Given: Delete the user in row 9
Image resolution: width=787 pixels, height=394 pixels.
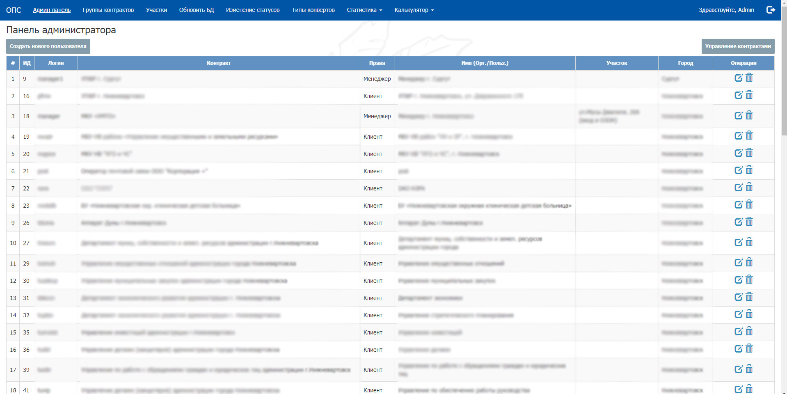Looking at the screenshot, I should point(749,222).
